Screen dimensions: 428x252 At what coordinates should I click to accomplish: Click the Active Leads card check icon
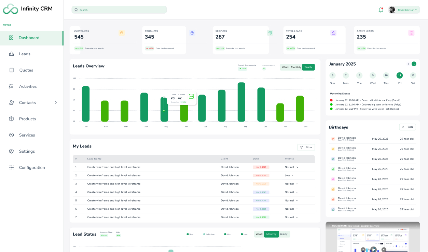click(x=412, y=33)
